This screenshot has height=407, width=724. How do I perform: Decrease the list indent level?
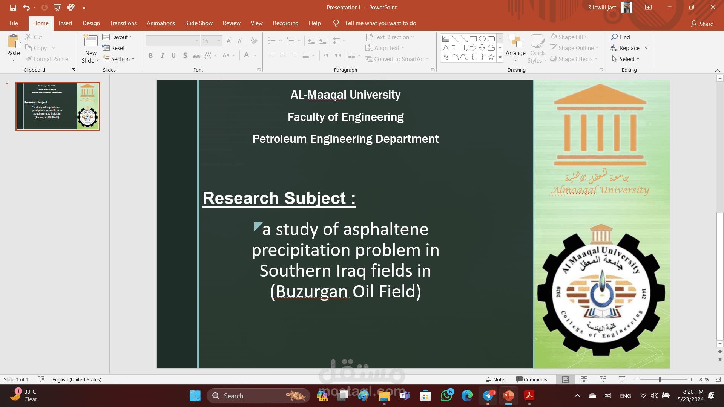pyautogui.click(x=311, y=41)
